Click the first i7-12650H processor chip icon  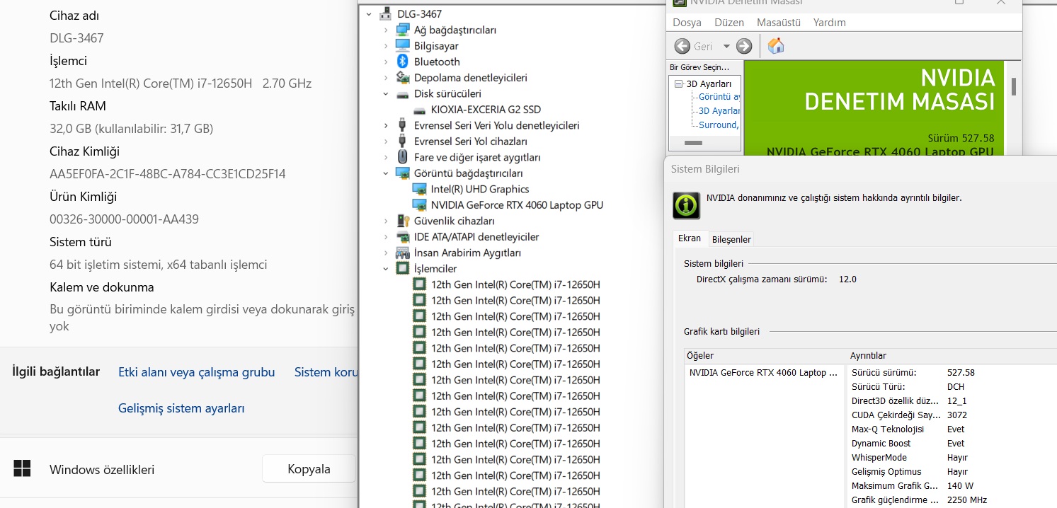pyautogui.click(x=420, y=284)
